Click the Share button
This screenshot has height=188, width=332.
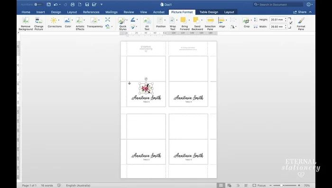tap(300, 12)
